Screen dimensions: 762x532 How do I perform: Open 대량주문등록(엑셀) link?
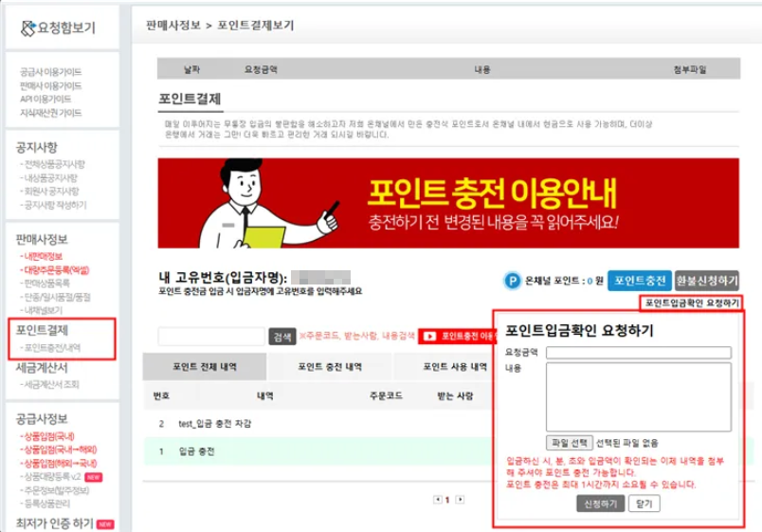coord(54,270)
